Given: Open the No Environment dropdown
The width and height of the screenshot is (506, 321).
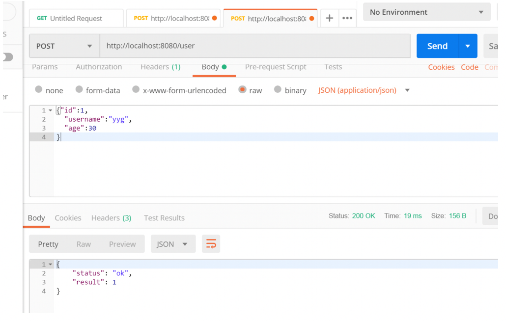Looking at the screenshot, I should pyautogui.click(x=426, y=12).
